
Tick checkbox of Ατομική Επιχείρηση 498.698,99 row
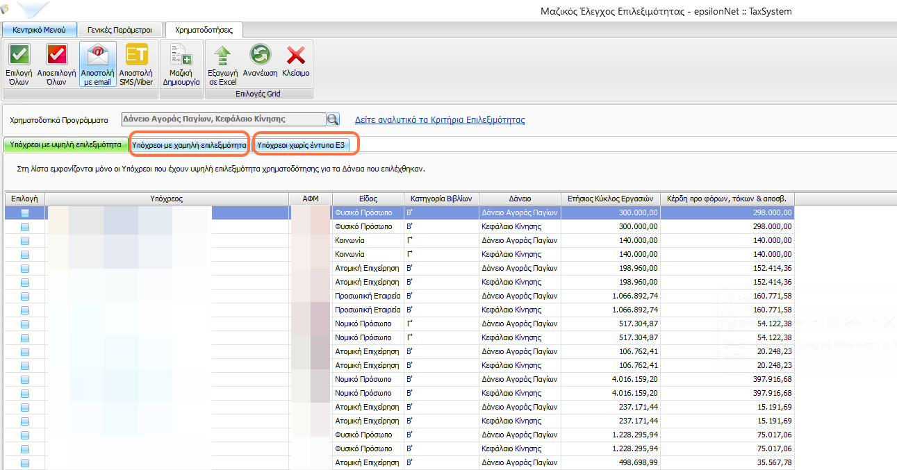(25, 462)
